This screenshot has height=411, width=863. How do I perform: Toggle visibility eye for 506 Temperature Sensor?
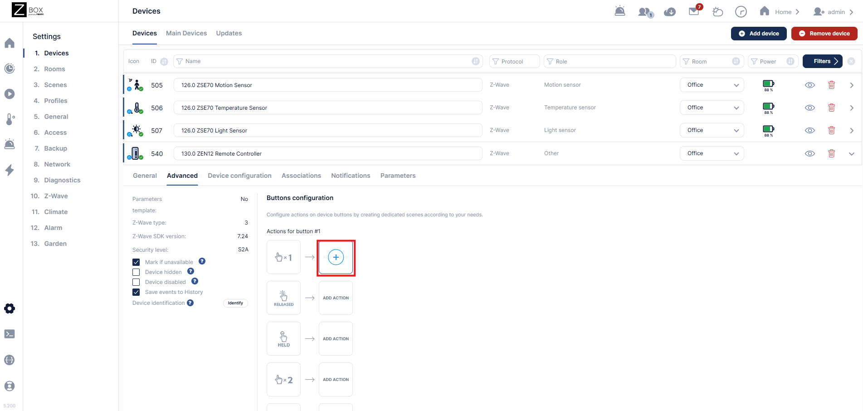pos(810,108)
